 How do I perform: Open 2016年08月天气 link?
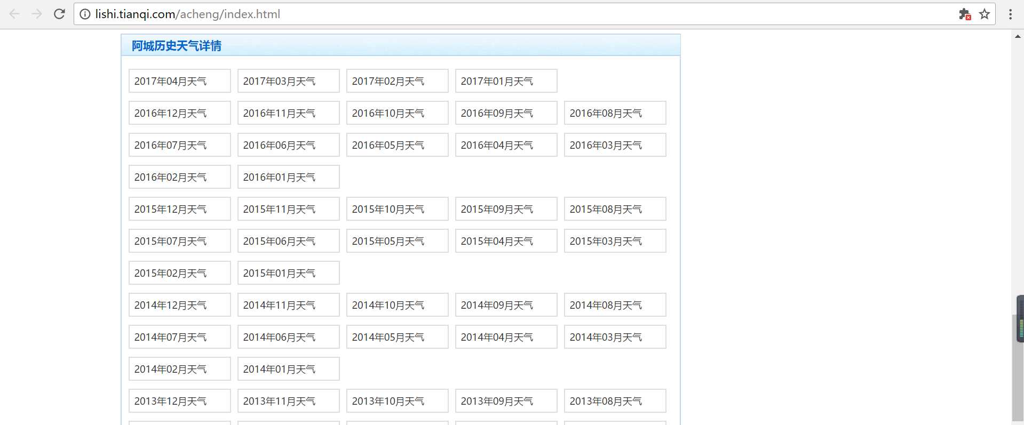tap(615, 113)
